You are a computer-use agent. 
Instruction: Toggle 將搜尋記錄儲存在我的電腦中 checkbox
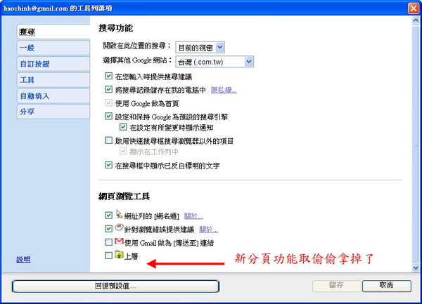(108, 89)
